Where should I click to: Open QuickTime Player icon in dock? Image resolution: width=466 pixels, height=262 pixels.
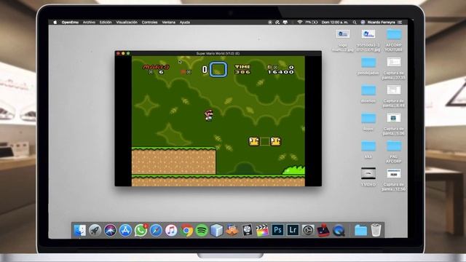tap(339, 230)
